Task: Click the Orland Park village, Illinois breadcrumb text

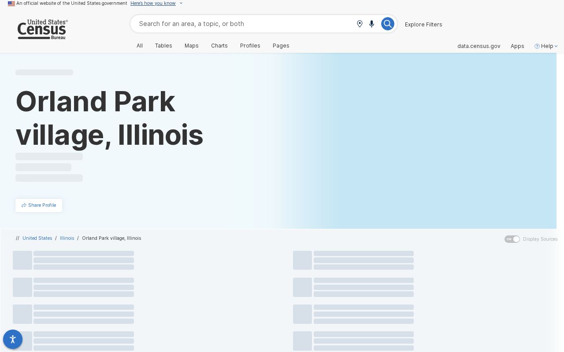Action: pyautogui.click(x=111, y=238)
